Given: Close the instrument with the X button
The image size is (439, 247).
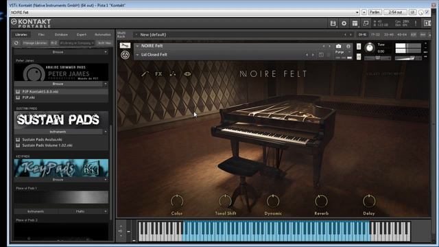Looking at the screenshot, I should [x=426, y=44].
